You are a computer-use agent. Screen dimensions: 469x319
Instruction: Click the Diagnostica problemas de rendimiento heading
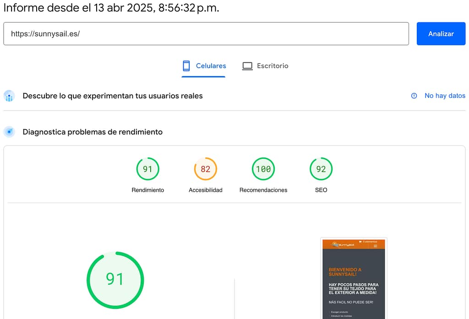93,132
